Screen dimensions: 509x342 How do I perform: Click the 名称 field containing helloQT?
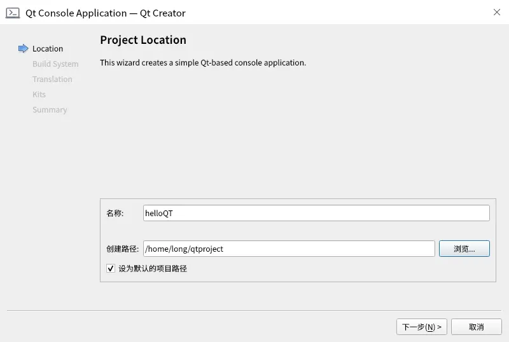[316, 213]
